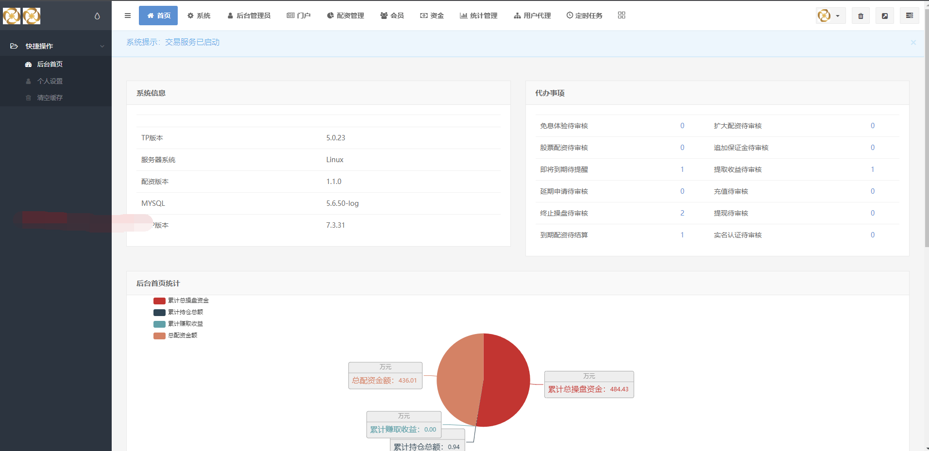Open 个人设置 in sidebar
This screenshot has height=451, width=929.
(50, 81)
